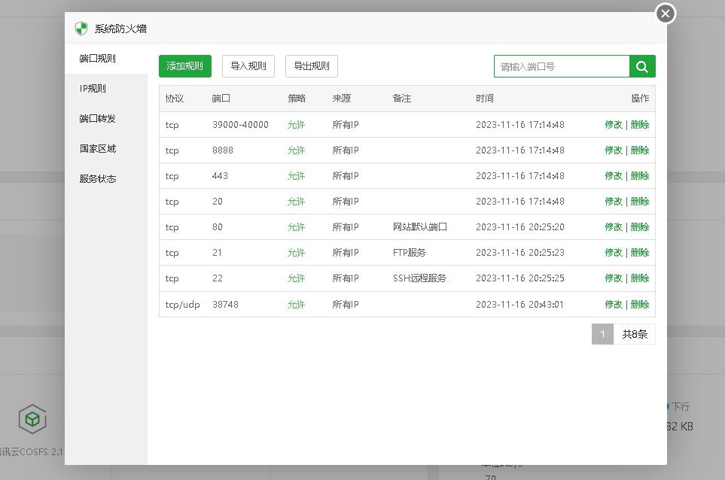This screenshot has height=480, width=725.
Task: Click the 导入规则 button
Action: pos(248,66)
